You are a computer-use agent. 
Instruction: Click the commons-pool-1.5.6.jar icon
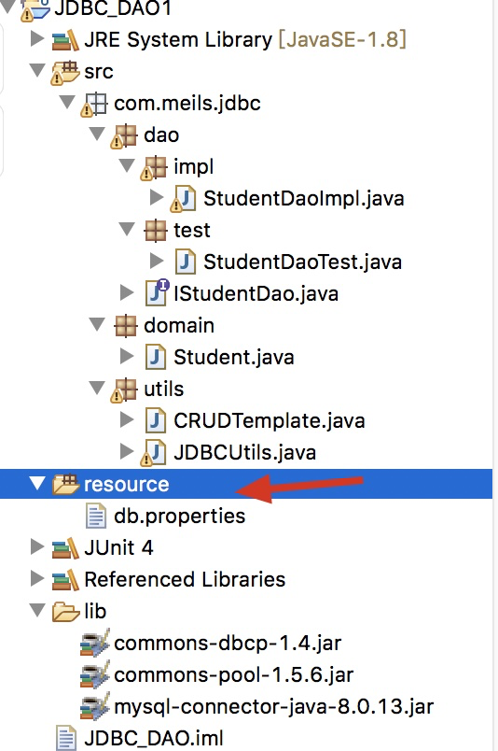95,674
